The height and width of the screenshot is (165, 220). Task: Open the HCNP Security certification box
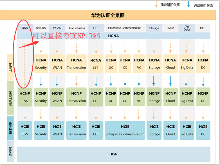41,97
